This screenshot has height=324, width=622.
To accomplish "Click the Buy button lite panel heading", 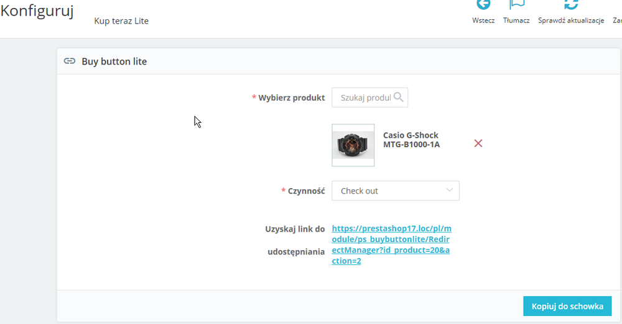I will pos(114,61).
